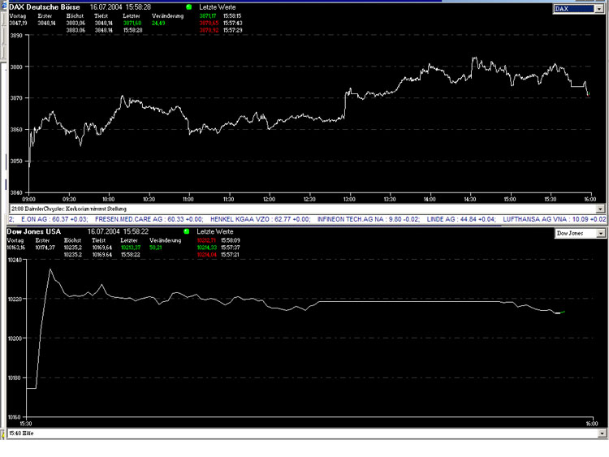Click the DAX Deutsche Börse panel title

coord(42,6)
